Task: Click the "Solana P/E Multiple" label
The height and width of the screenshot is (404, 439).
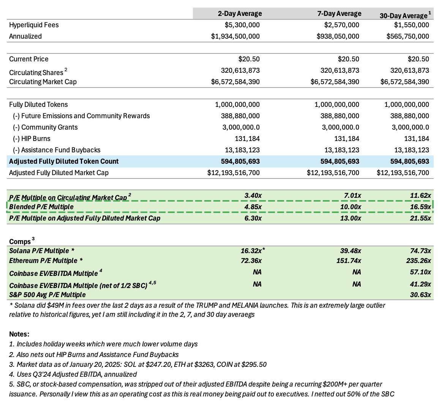Action: [x=42, y=251]
